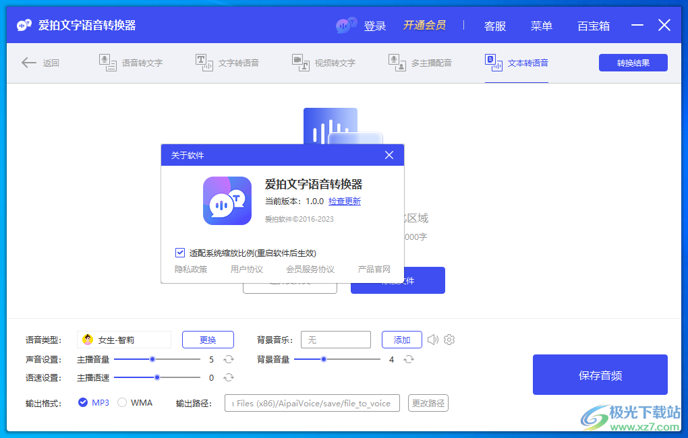Screen dimensions: 688x438
Task: Click 当前版本: 1.0.0 text
Action: 294,201
